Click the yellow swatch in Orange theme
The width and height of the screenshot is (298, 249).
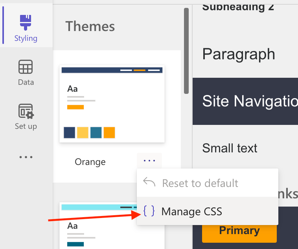(83, 132)
